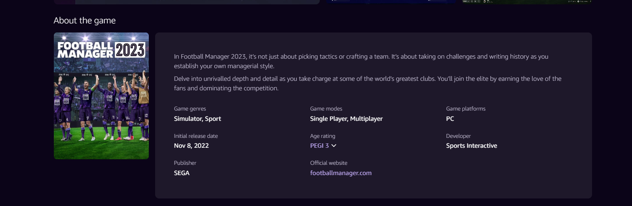Click the paragraph starting 'Delve into unrivalled depth'

pyautogui.click(x=368, y=84)
